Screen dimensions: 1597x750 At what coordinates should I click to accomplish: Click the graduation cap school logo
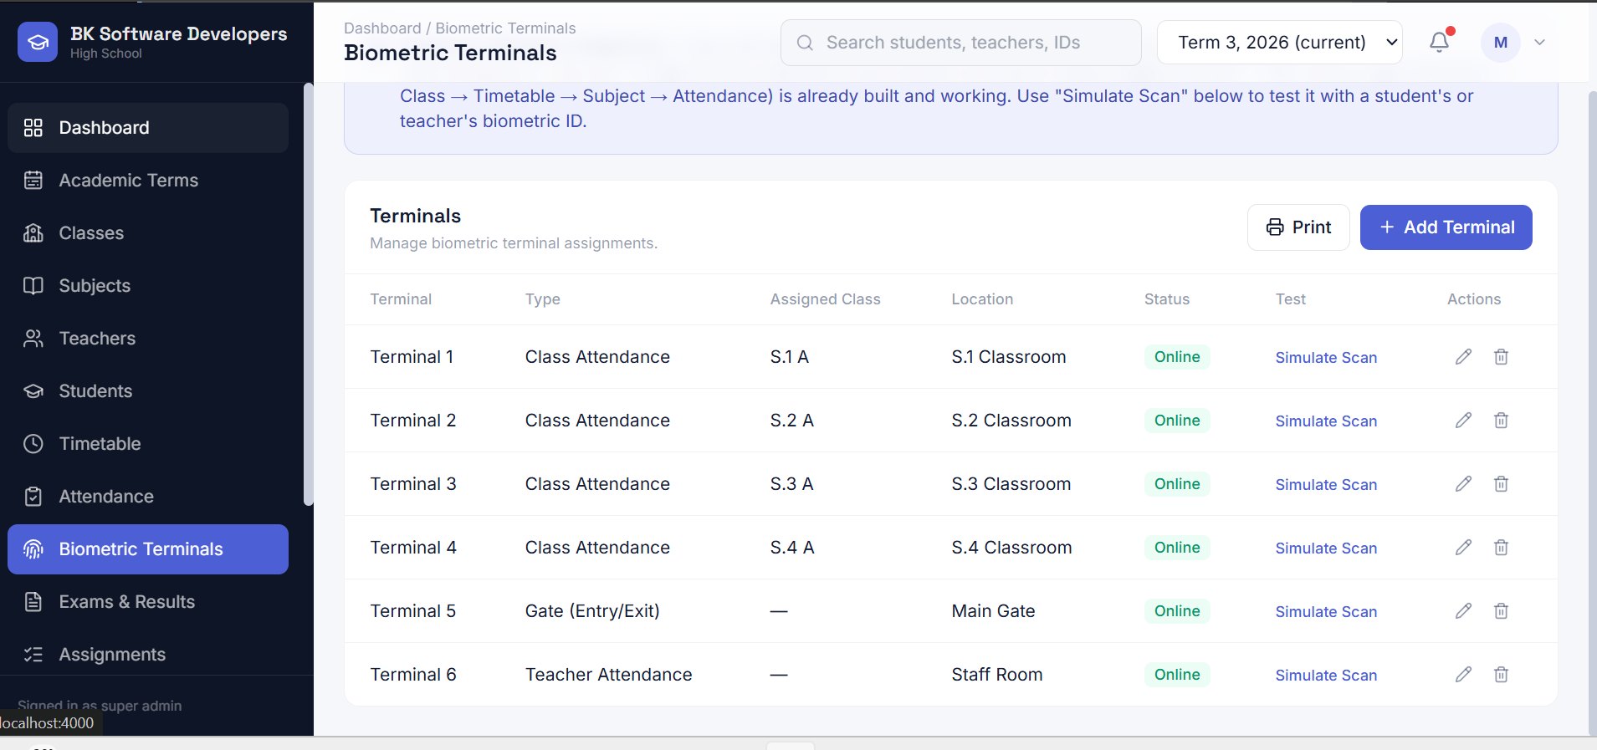point(38,42)
